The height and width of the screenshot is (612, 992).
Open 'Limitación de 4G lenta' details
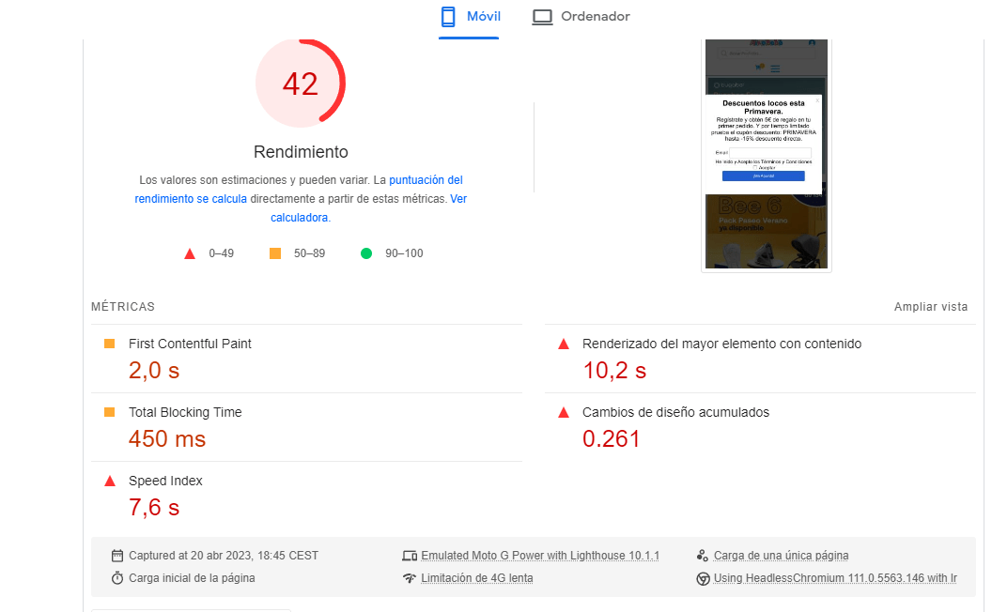pyautogui.click(x=477, y=578)
